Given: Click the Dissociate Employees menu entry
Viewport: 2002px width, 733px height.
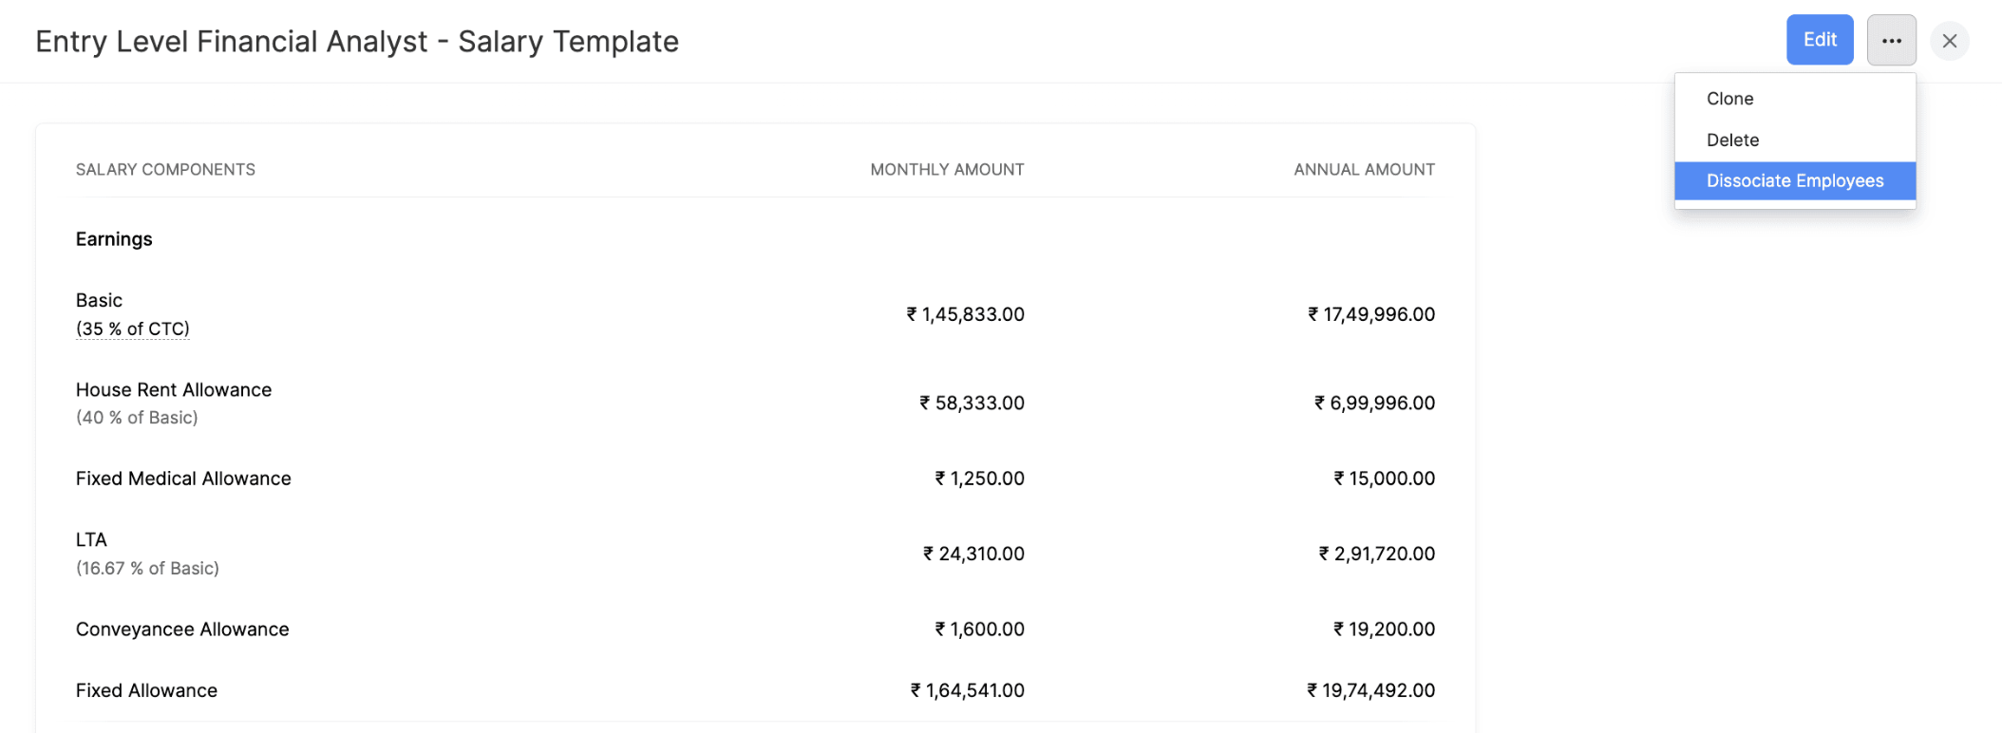Looking at the screenshot, I should pos(1794,180).
